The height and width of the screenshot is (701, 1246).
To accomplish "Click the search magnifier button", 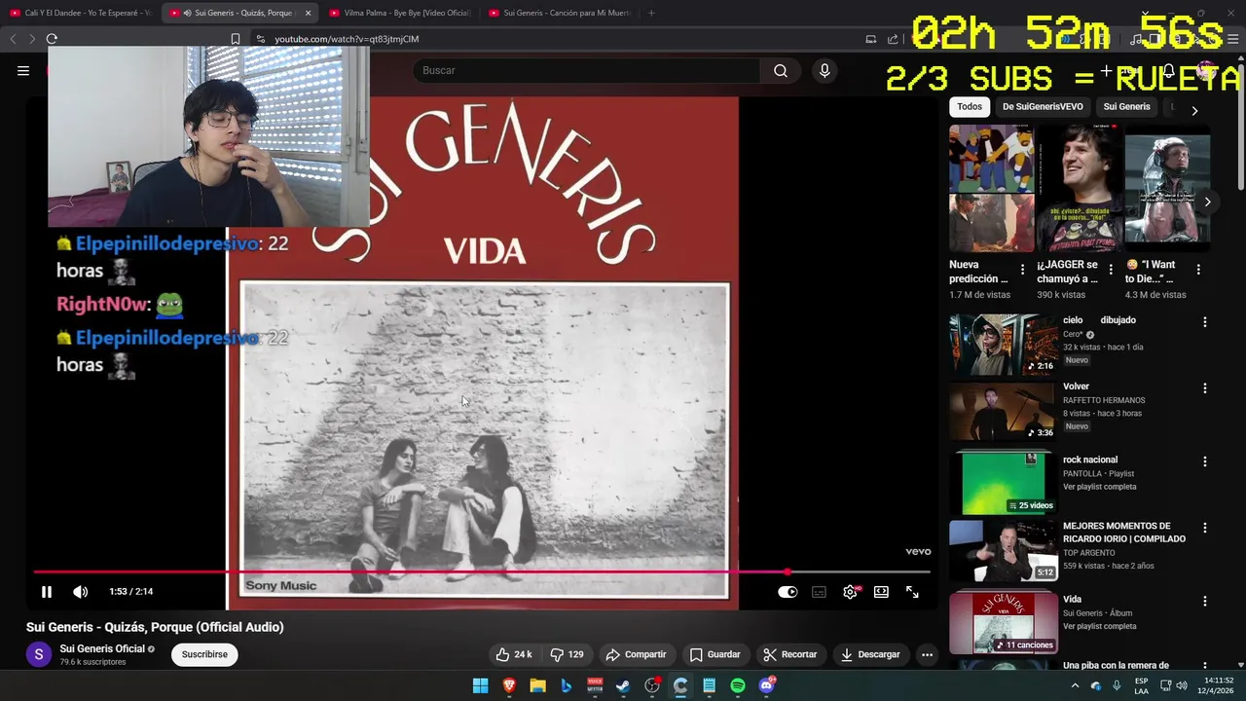I will click(x=781, y=70).
